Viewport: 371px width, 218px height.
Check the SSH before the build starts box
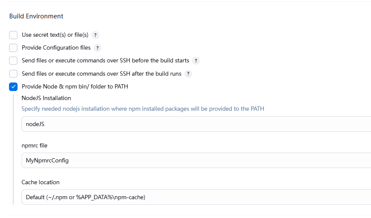click(x=13, y=61)
